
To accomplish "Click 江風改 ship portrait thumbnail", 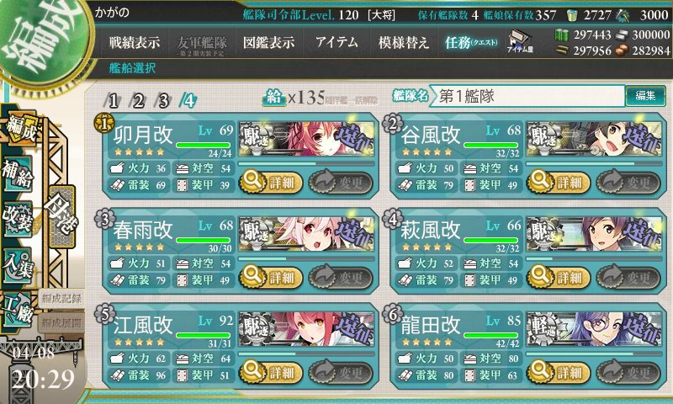I will click(306, 329).
